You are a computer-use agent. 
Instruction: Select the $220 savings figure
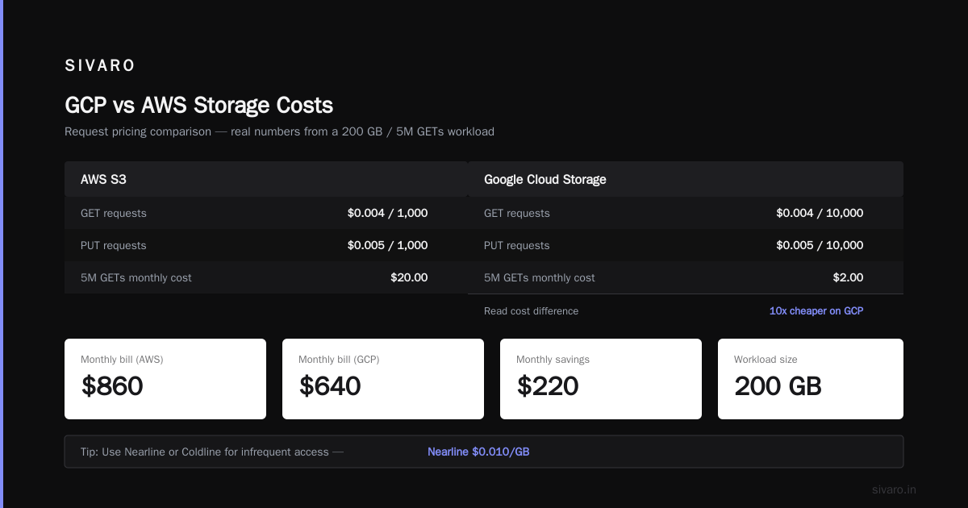548,387
